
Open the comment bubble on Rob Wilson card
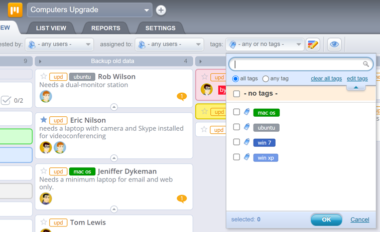pos(182,97)
